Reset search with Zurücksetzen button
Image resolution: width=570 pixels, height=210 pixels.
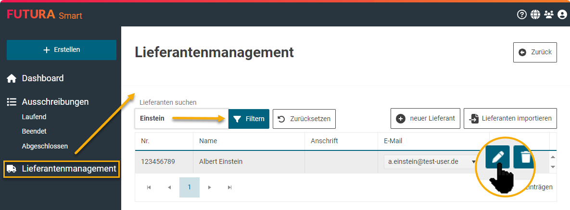coord(304,119)
